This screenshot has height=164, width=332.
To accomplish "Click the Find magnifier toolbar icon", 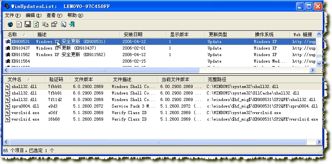I will click(x=63, y=25).
